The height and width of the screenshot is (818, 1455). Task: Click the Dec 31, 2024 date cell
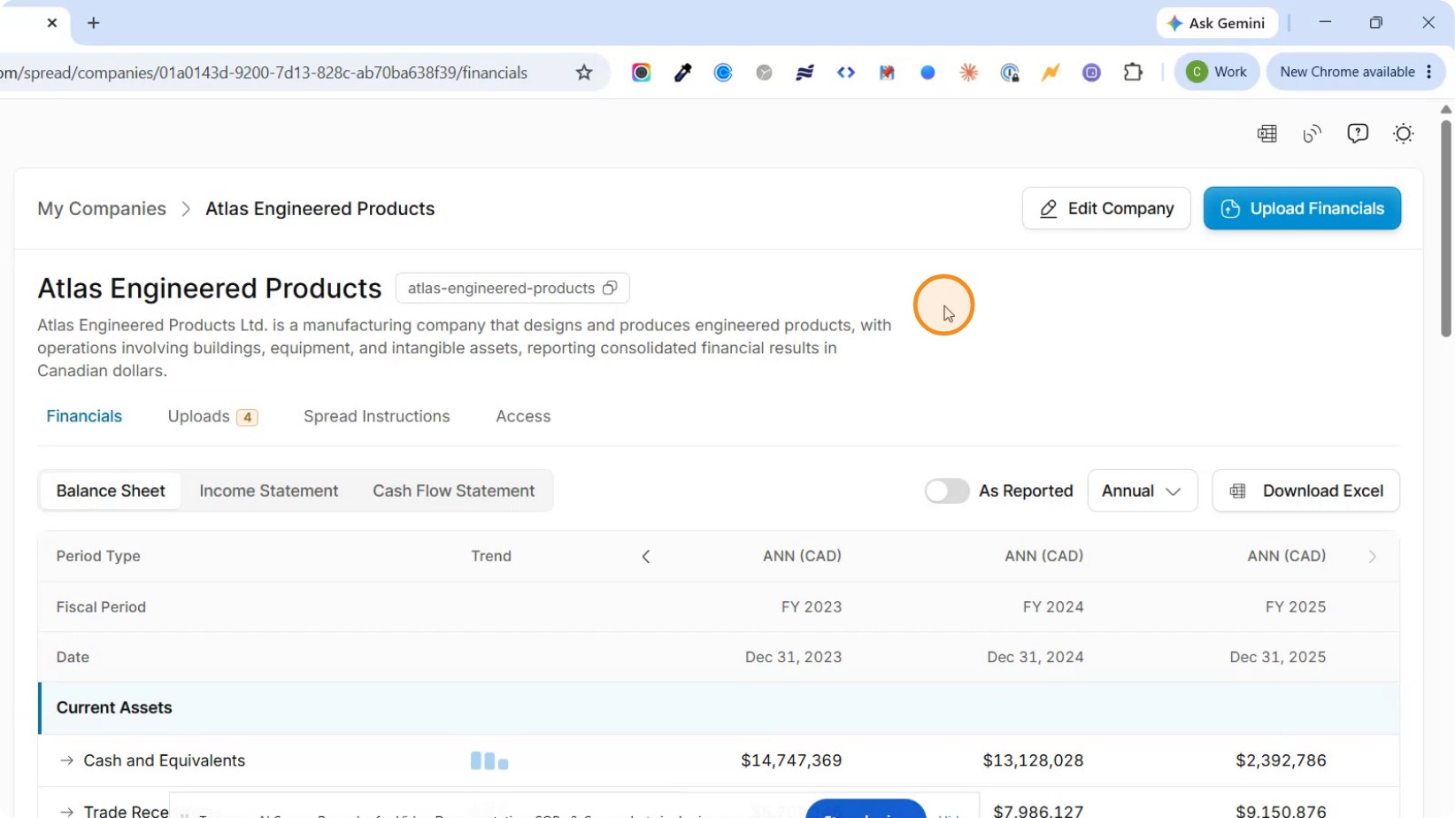tap(1035, 657)
